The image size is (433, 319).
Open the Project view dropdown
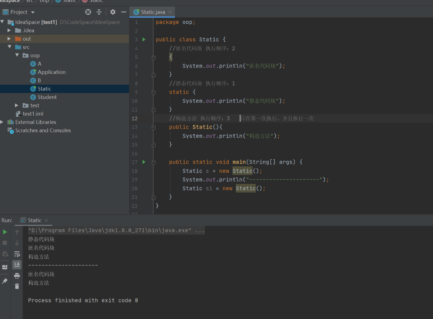click(x=33, y=12)
